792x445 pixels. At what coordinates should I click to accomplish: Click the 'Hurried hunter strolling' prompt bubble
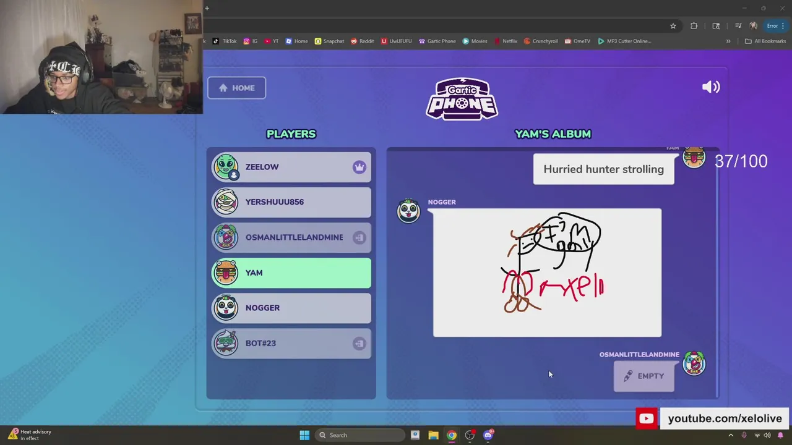603,169
